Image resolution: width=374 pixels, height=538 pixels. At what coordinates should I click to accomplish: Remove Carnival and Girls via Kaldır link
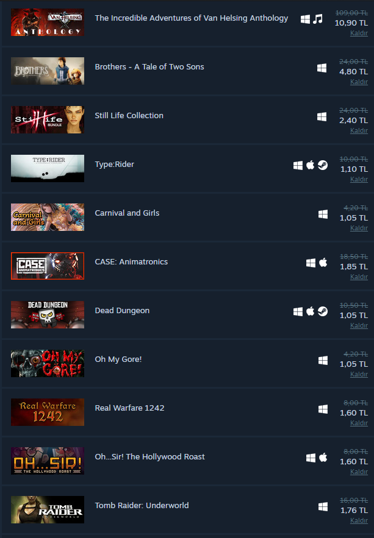click(x=359, y=228)
